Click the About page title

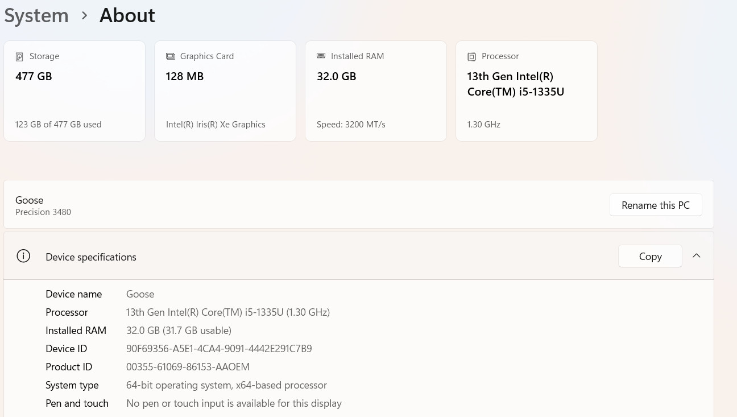127,15
